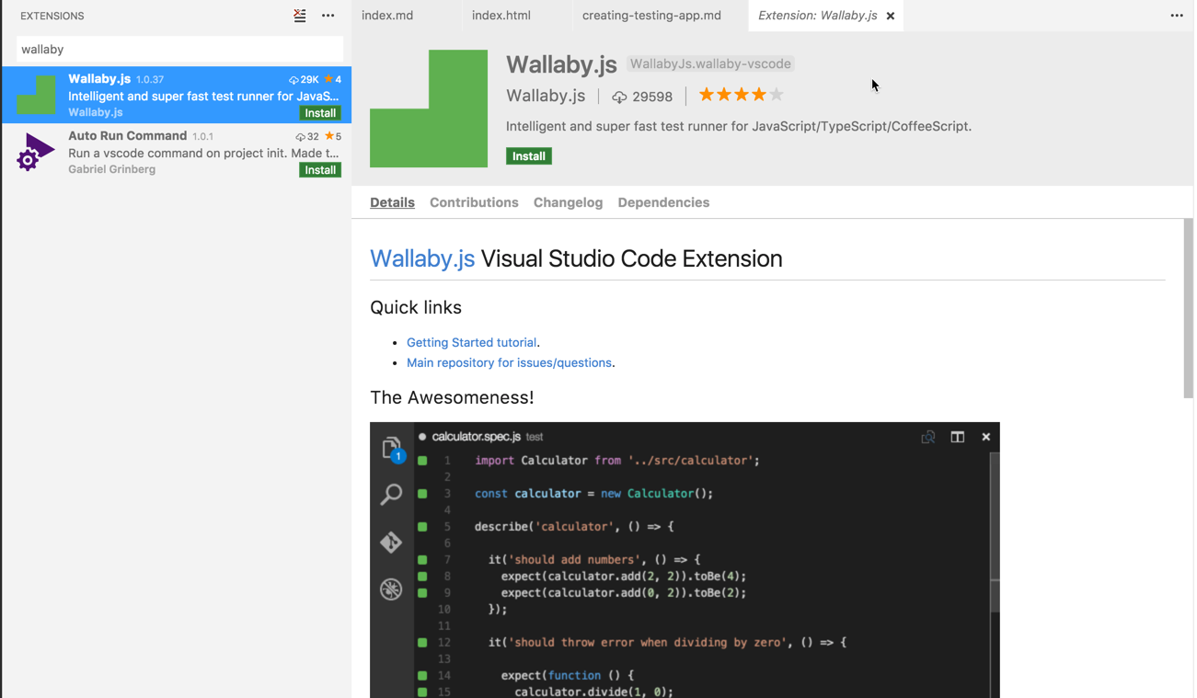Open Main repository for issues/questions link

coord(509,362)
